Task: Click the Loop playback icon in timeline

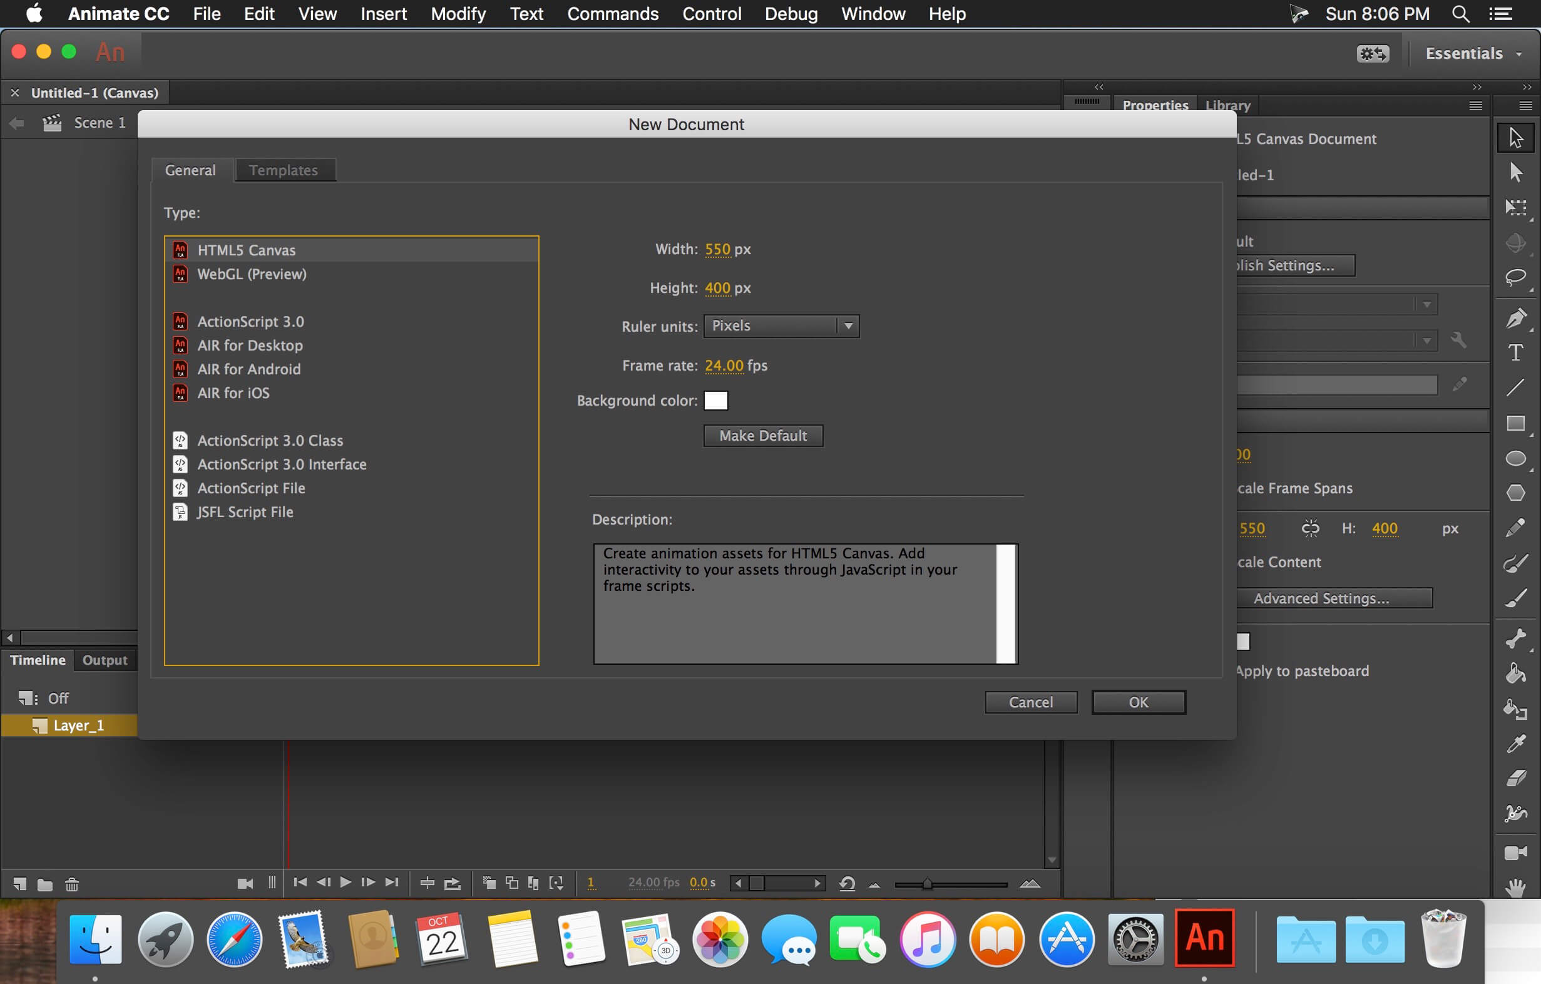Action: click(x=453, y=884)
